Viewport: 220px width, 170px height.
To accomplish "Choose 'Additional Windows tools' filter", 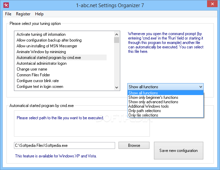I will (166, 106).
